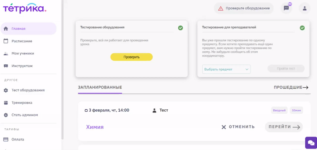Image resolution: width=317 pixels, height=150 pixels.
Task: Click the yellow Проверить button
Action: point(132,57)
